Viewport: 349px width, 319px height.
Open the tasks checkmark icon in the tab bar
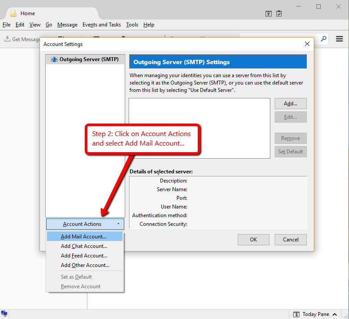[279, 13]
